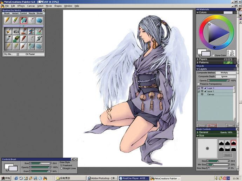
Task: Choose the camera Photo brush icon
Action: coord(16,31)
